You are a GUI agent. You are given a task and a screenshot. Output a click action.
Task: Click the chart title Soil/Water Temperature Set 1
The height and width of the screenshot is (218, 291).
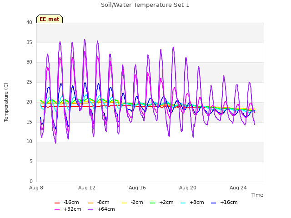tap(145, 5)
